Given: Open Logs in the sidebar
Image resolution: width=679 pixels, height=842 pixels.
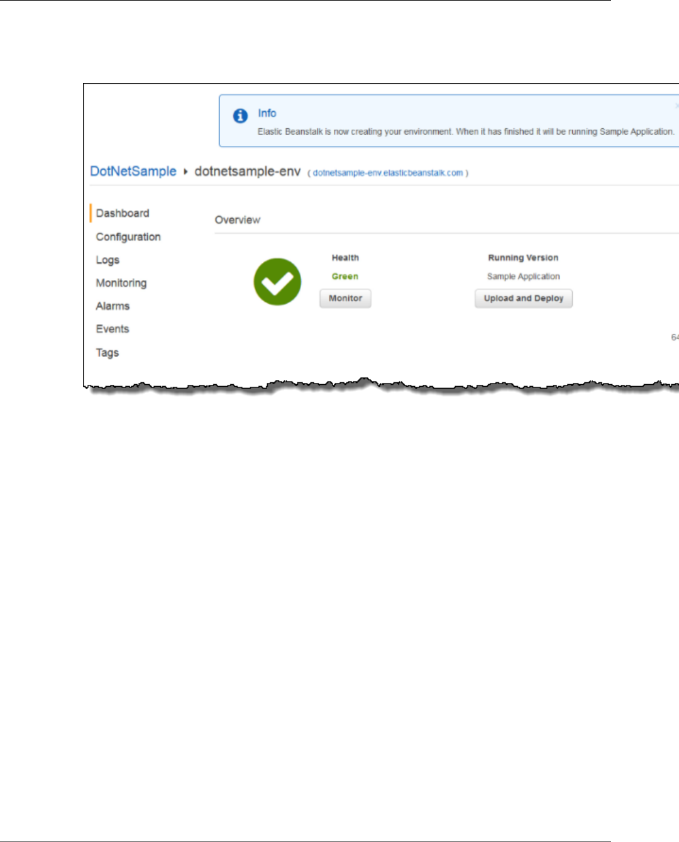Looking at the screenshot, I should click(108, 260).
